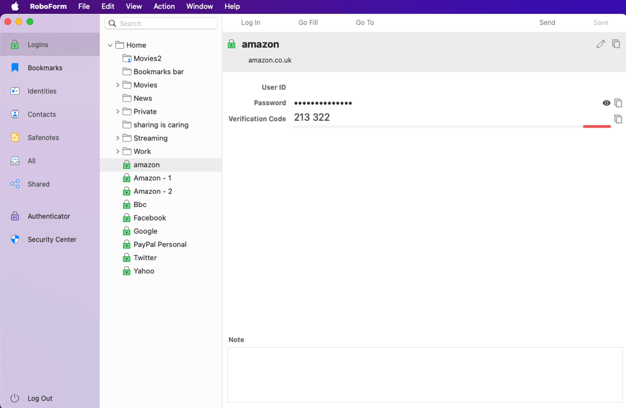
Task: Open the Identities section
Action: coord(50,91)
